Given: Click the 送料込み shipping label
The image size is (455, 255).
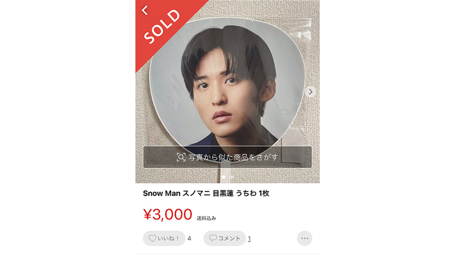Looking at the screenshot, I should click(206, 218).
